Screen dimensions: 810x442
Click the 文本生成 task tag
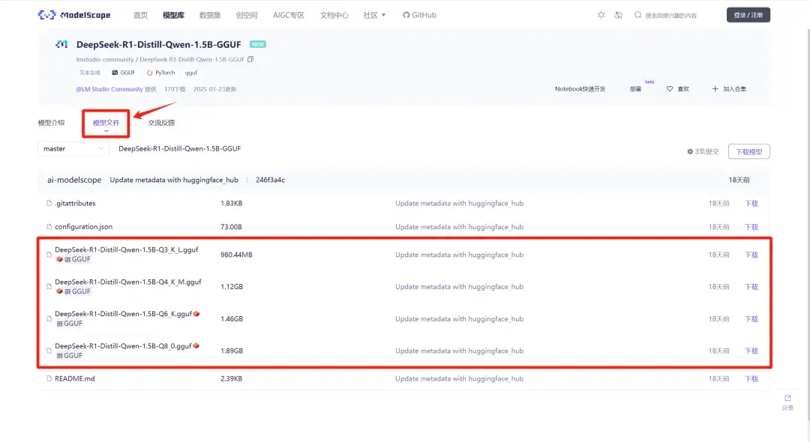coord(89,73)
